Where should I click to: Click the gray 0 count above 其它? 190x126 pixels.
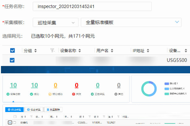[119, 85]
